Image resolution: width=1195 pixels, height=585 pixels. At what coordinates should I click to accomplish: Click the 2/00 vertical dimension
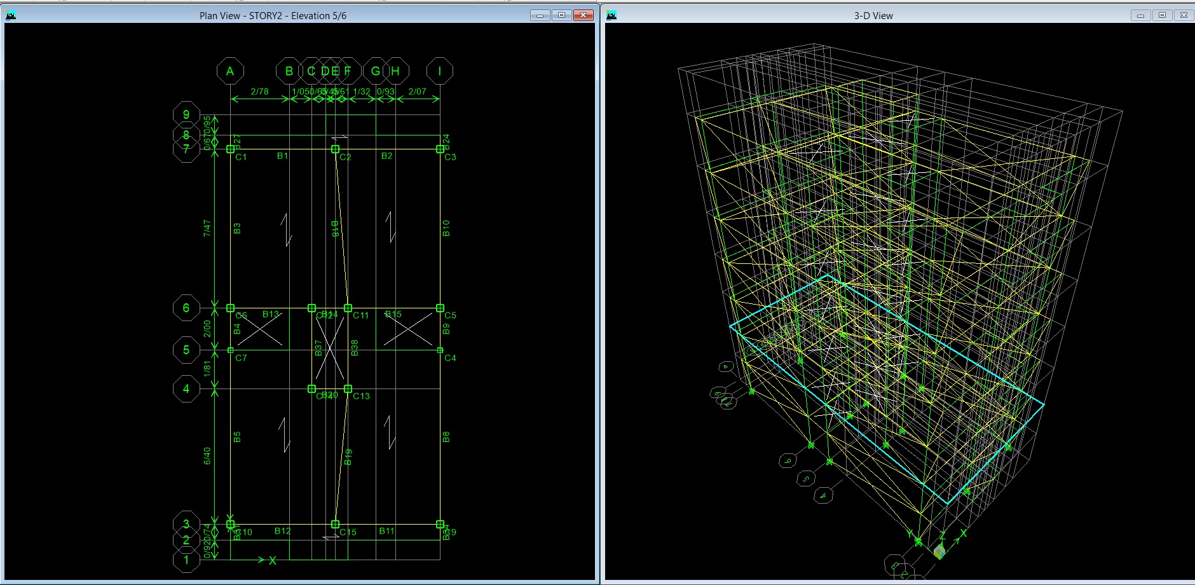pyautogui.click(x=207, y=329)
